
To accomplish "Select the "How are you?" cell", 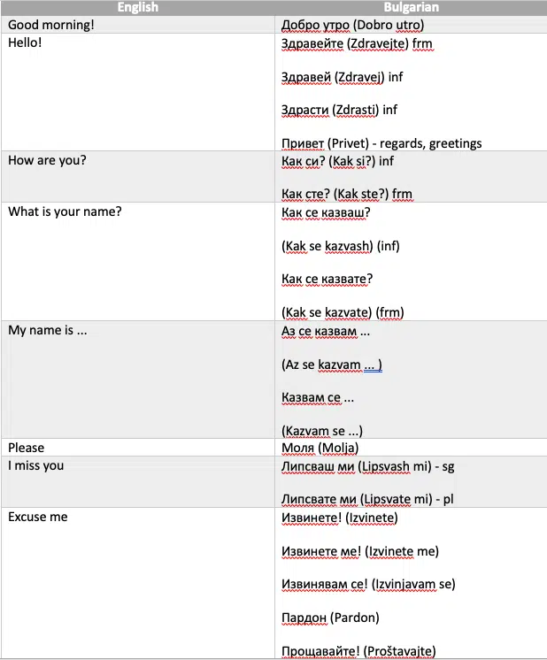I will tap(47, 160).
